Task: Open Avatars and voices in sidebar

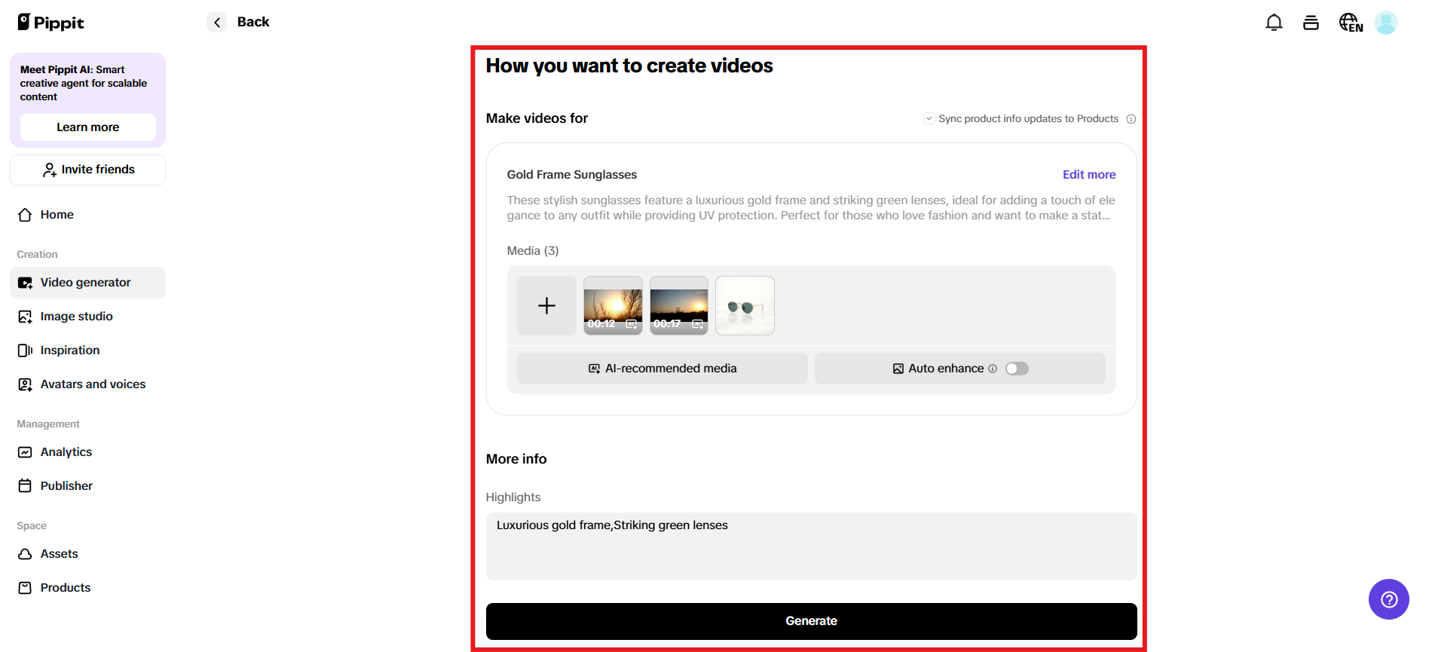Action: coord(87,384)
